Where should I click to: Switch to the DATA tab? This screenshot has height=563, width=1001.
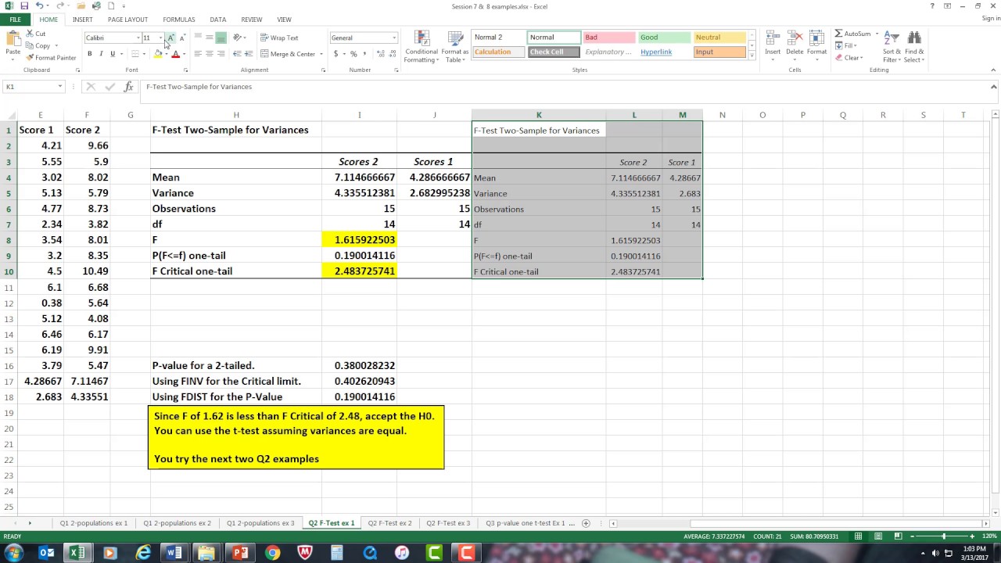click(218, 20)
